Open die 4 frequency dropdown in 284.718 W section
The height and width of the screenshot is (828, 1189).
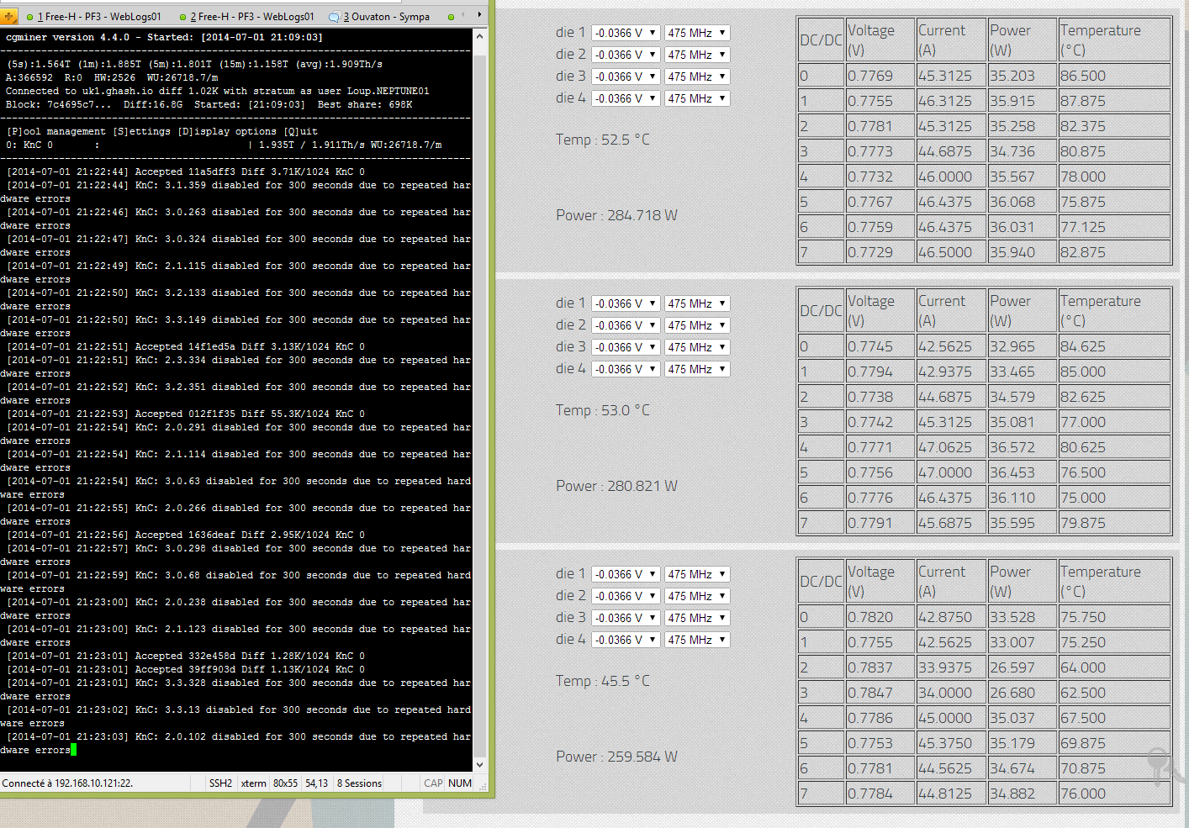tap(697, 98)
